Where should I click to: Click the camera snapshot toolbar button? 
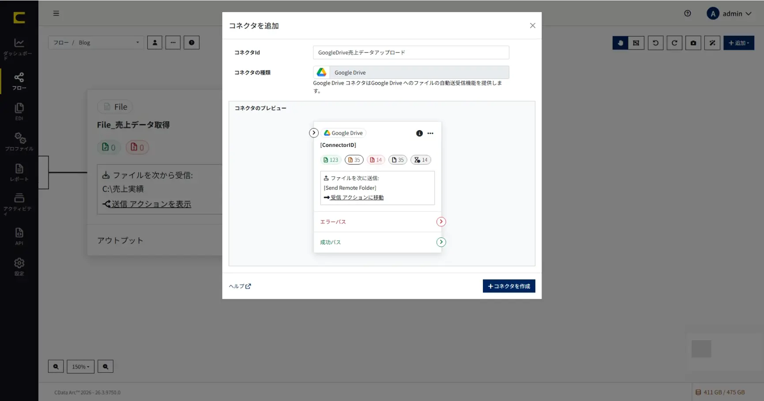coord(693,43)
